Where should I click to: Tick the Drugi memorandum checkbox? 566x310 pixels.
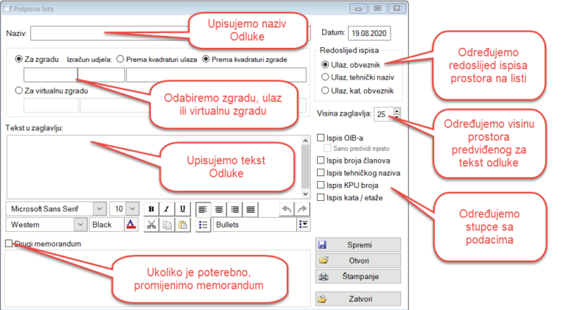point(9,244)
